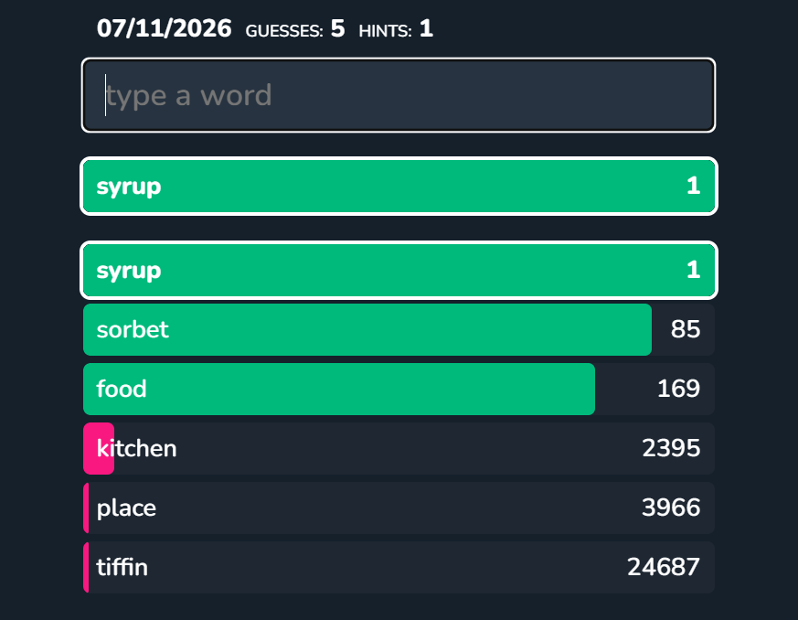This screenshot has width=798, height=620.
Task: Focus the "type a word" input field
Action: (x=399, y=95)
